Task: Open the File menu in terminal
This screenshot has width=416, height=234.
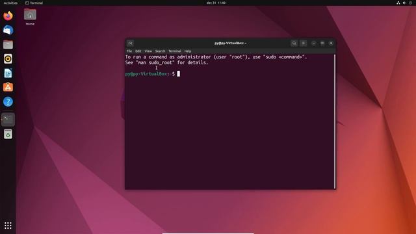Action: (129, 51)
